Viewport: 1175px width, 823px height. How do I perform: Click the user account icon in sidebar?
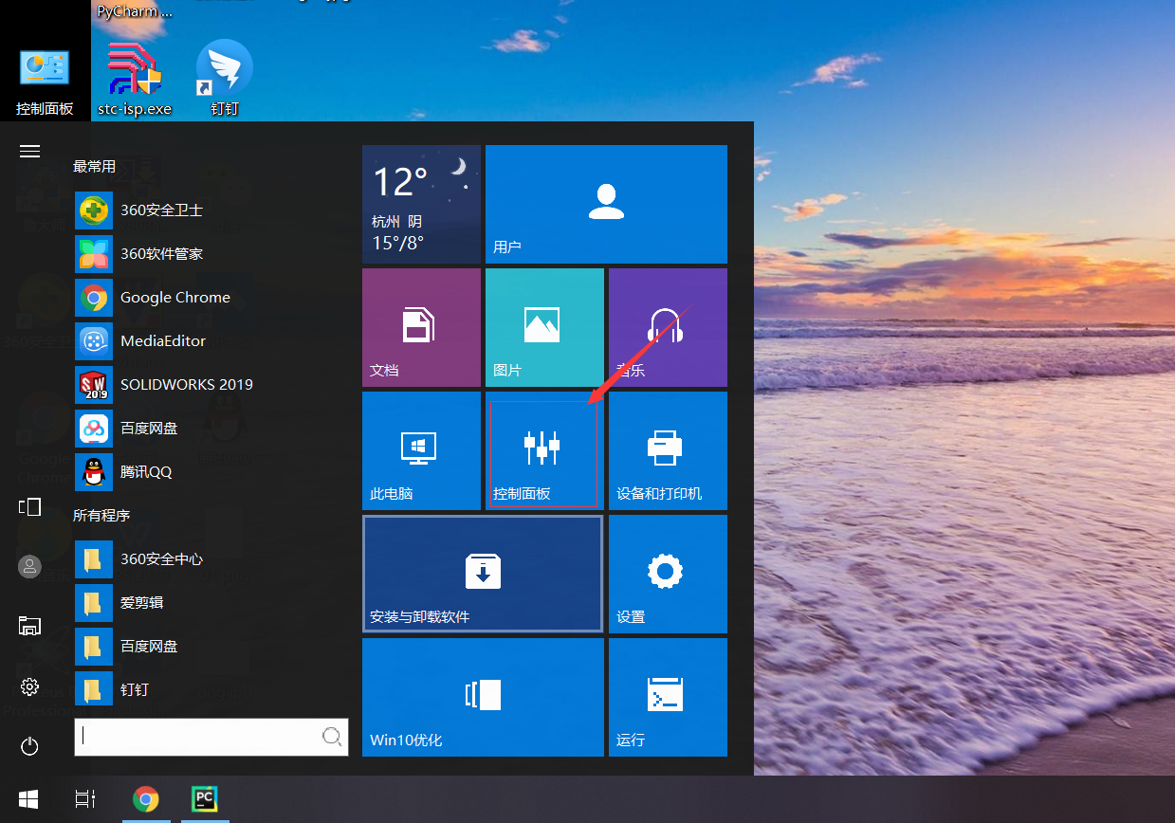click(29, 566)
